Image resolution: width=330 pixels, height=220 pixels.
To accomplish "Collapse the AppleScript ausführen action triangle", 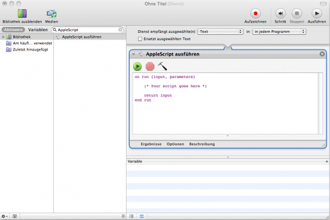I will (134, 54).
